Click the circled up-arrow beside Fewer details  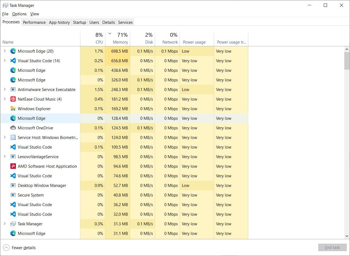click(x=6, y=248)
